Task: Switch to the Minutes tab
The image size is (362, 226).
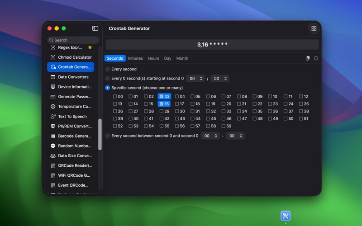Action: point(135,58)
